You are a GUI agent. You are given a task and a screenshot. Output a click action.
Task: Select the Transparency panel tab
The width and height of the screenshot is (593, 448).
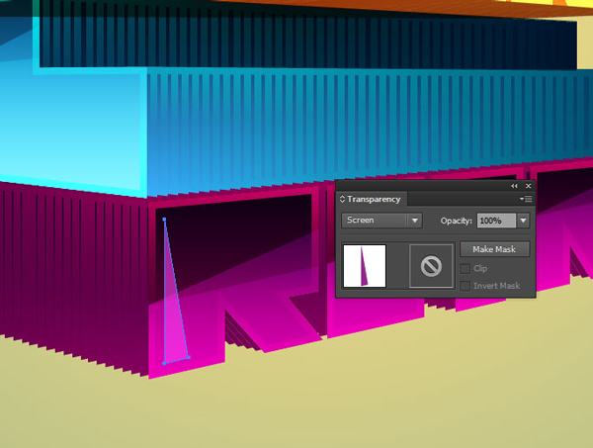click(374, 199)
